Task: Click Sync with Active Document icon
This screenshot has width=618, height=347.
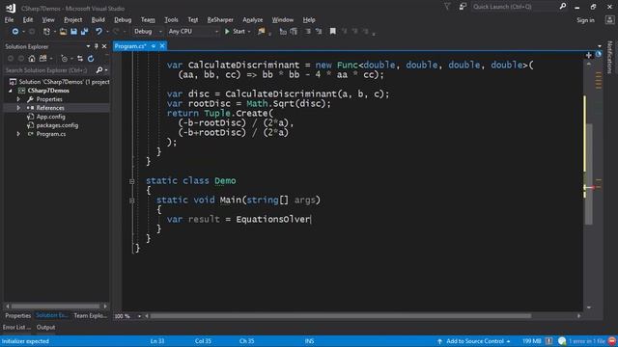Action: coord(80,59)
